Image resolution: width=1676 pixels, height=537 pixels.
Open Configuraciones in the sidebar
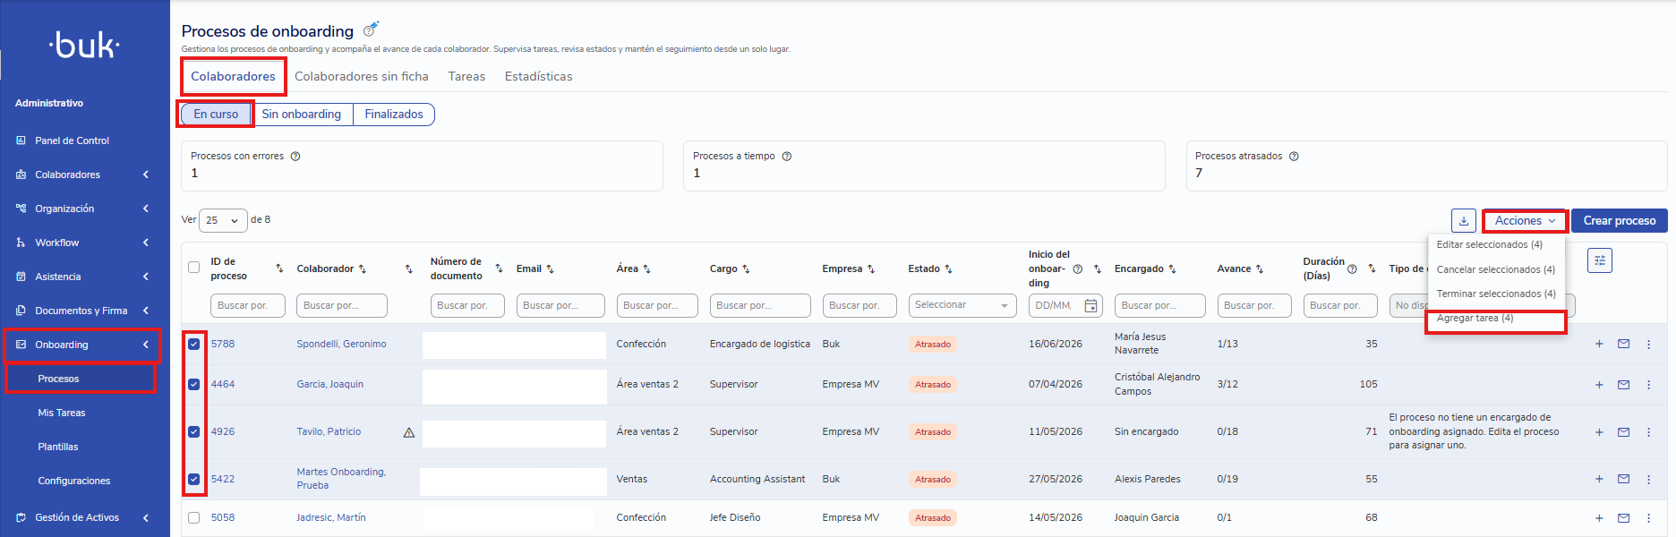pos(74,481)
